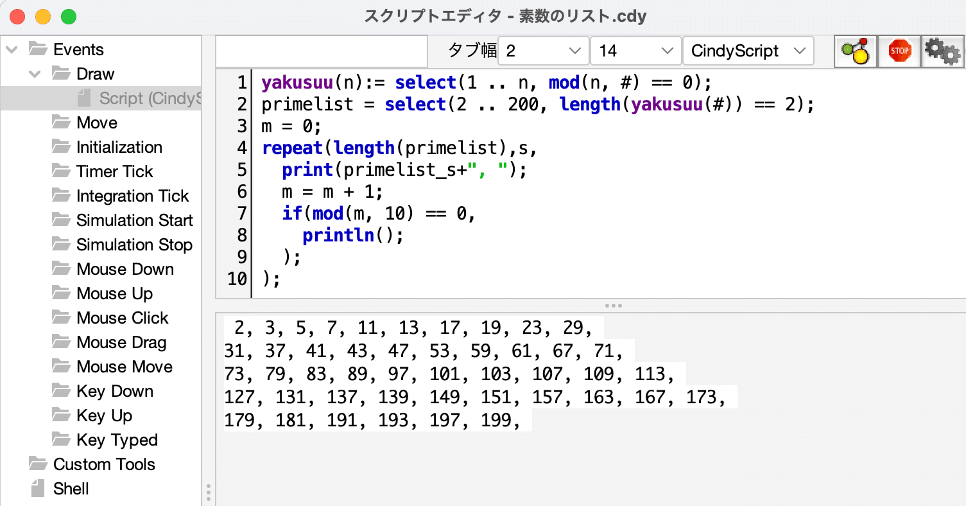Select the Key Typed event label
Image resolution: width=966 pixels, height=506 pixels.
(x=117, y=440)
